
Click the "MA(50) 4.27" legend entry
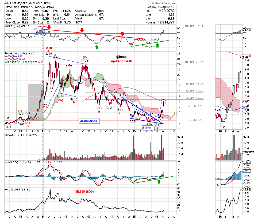14,56
